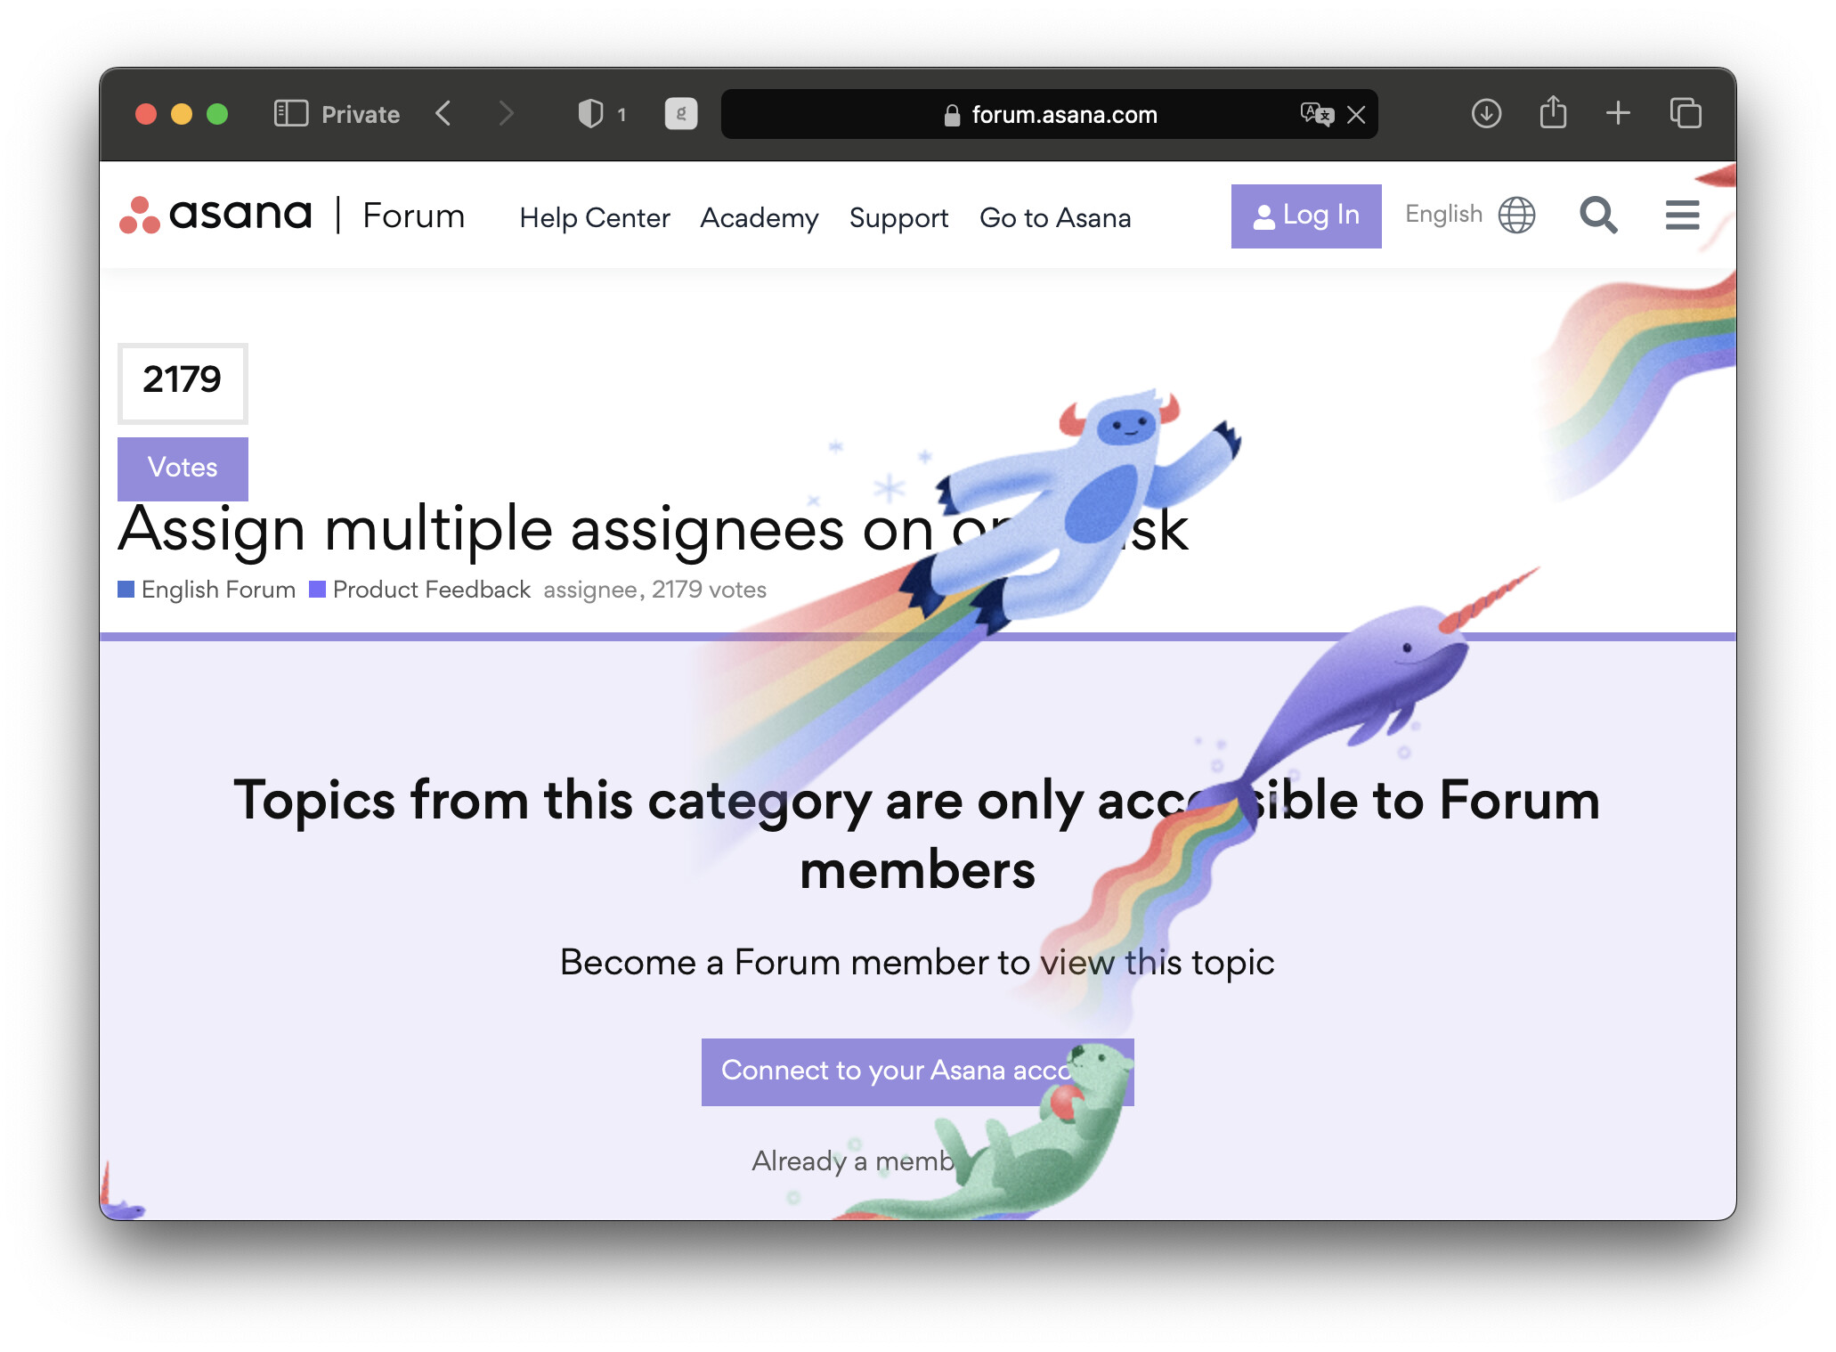Viewport: 1836px width, 1352px height.
Task: Click the purple Votes button
Action: pos(183,468)
